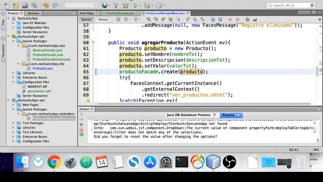Click the editor vertical scrollbar thumb

click(317, 71)
